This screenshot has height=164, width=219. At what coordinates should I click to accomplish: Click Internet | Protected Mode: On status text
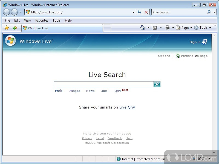pos(143,159)
